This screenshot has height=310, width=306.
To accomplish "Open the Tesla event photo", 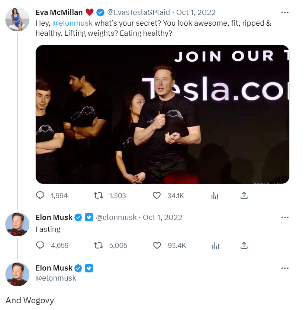I will 162,114.
